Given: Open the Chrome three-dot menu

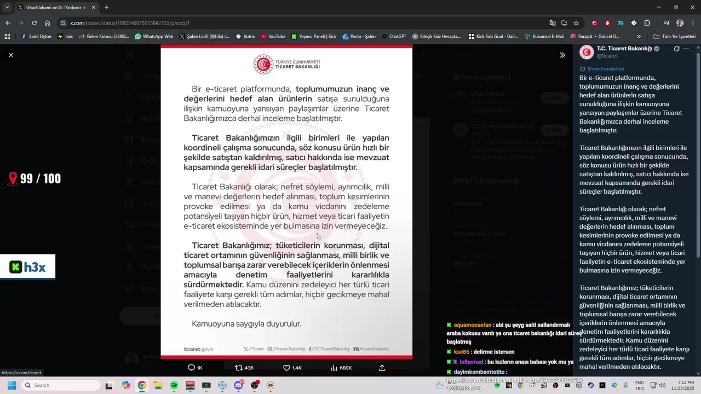Looking at the screenshot, I should point(692,23).
